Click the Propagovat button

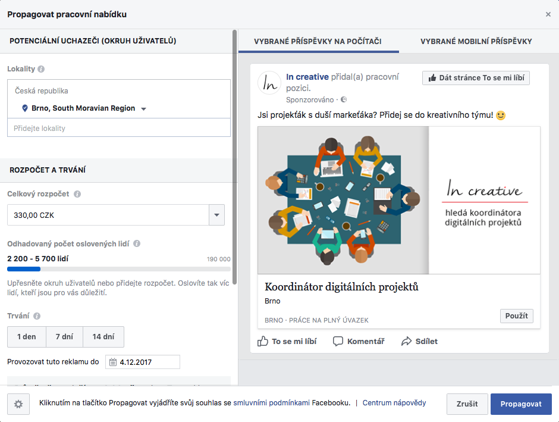pyautogui.click(x=521, y=403)
